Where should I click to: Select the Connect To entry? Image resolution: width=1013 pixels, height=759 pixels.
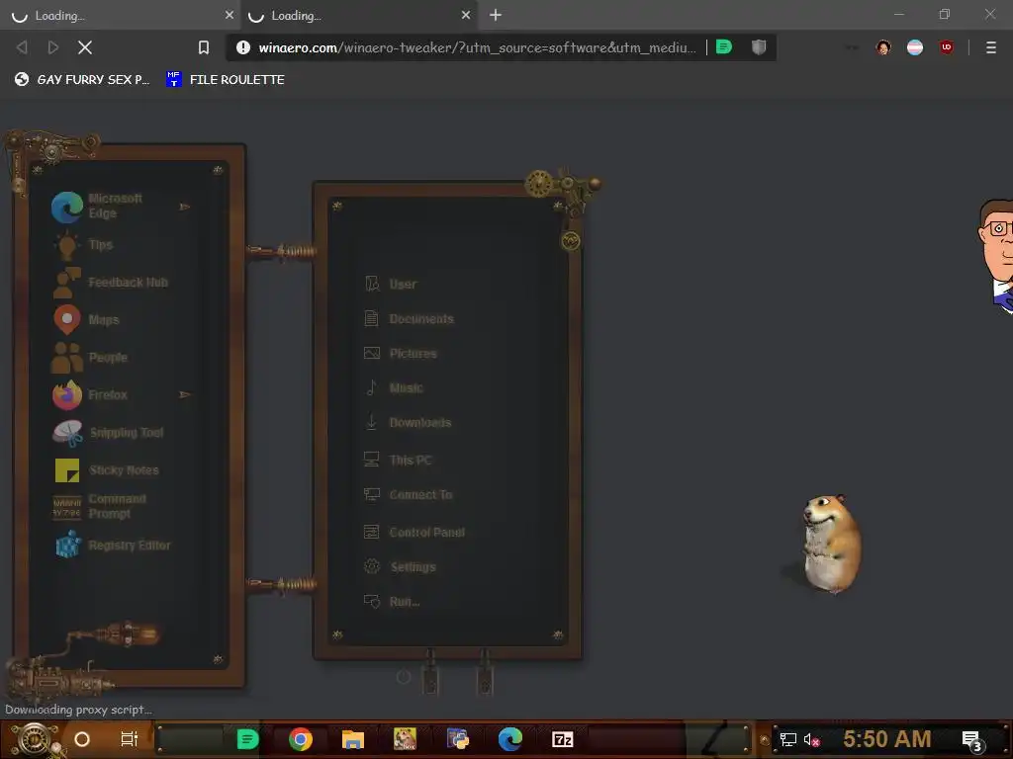[409, 495]
